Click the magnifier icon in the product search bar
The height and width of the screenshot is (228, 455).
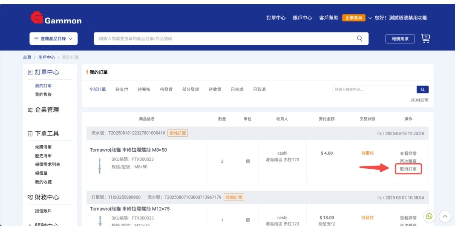click(x=360, y=38)
